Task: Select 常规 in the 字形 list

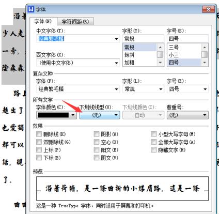Action: 139,47
